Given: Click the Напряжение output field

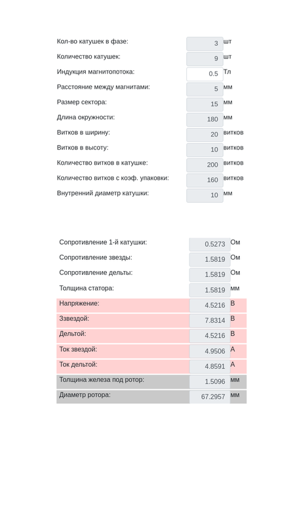Looking at the screenshot, I should click(210, 305).
